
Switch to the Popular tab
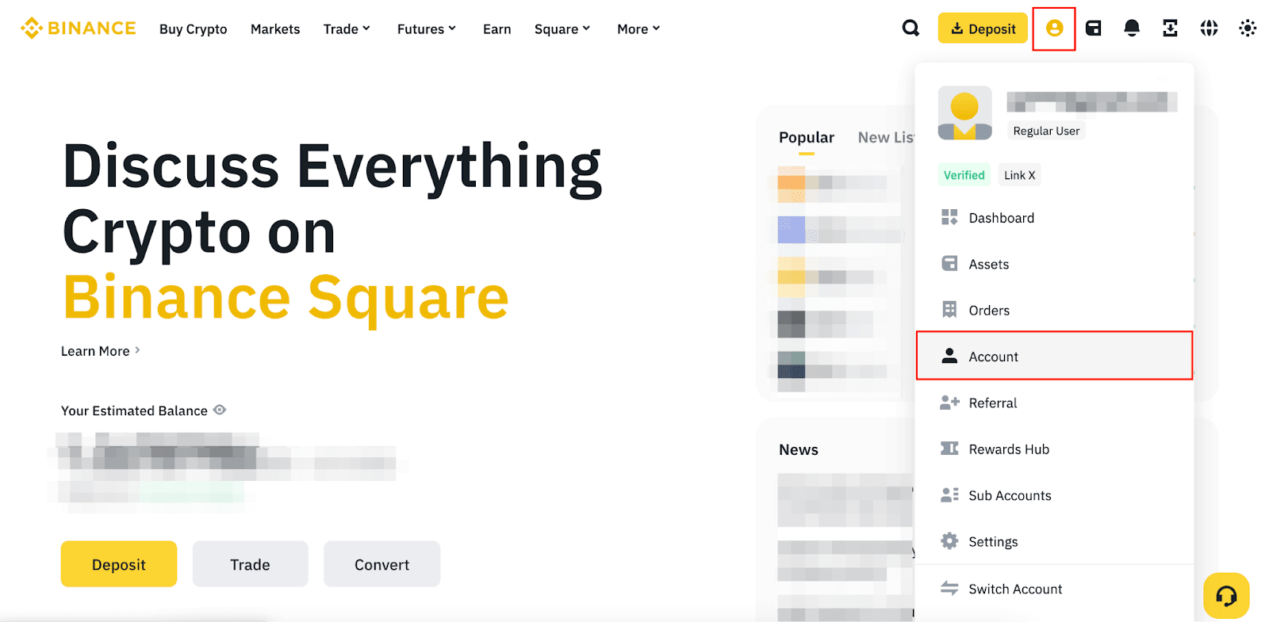click(x=806, y=138)
